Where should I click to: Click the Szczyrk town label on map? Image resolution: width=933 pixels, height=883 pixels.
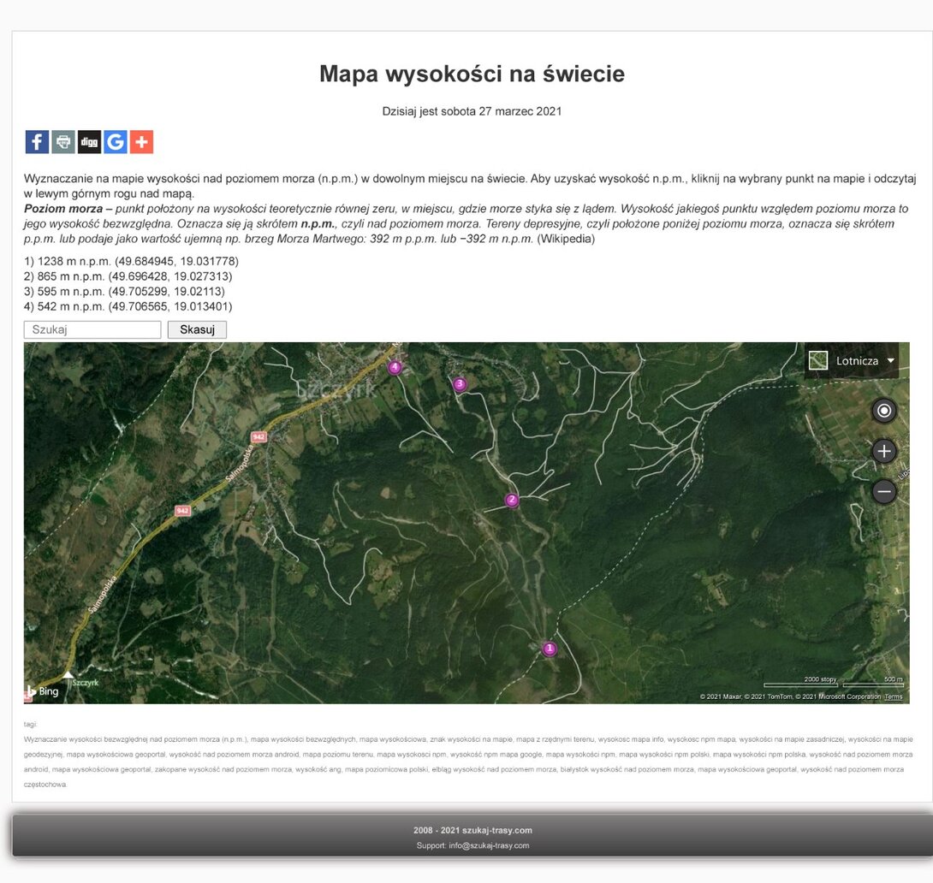[336, 389]
